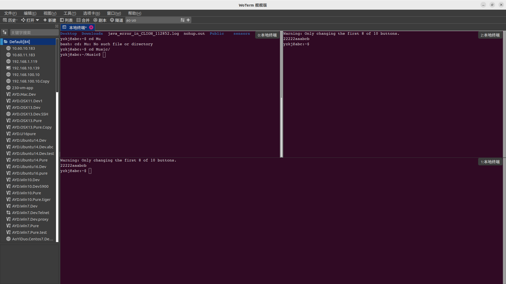The image size is (506, 284).
Task: Open the 选项卡(B) menu
Action: (x=91, y=13)
